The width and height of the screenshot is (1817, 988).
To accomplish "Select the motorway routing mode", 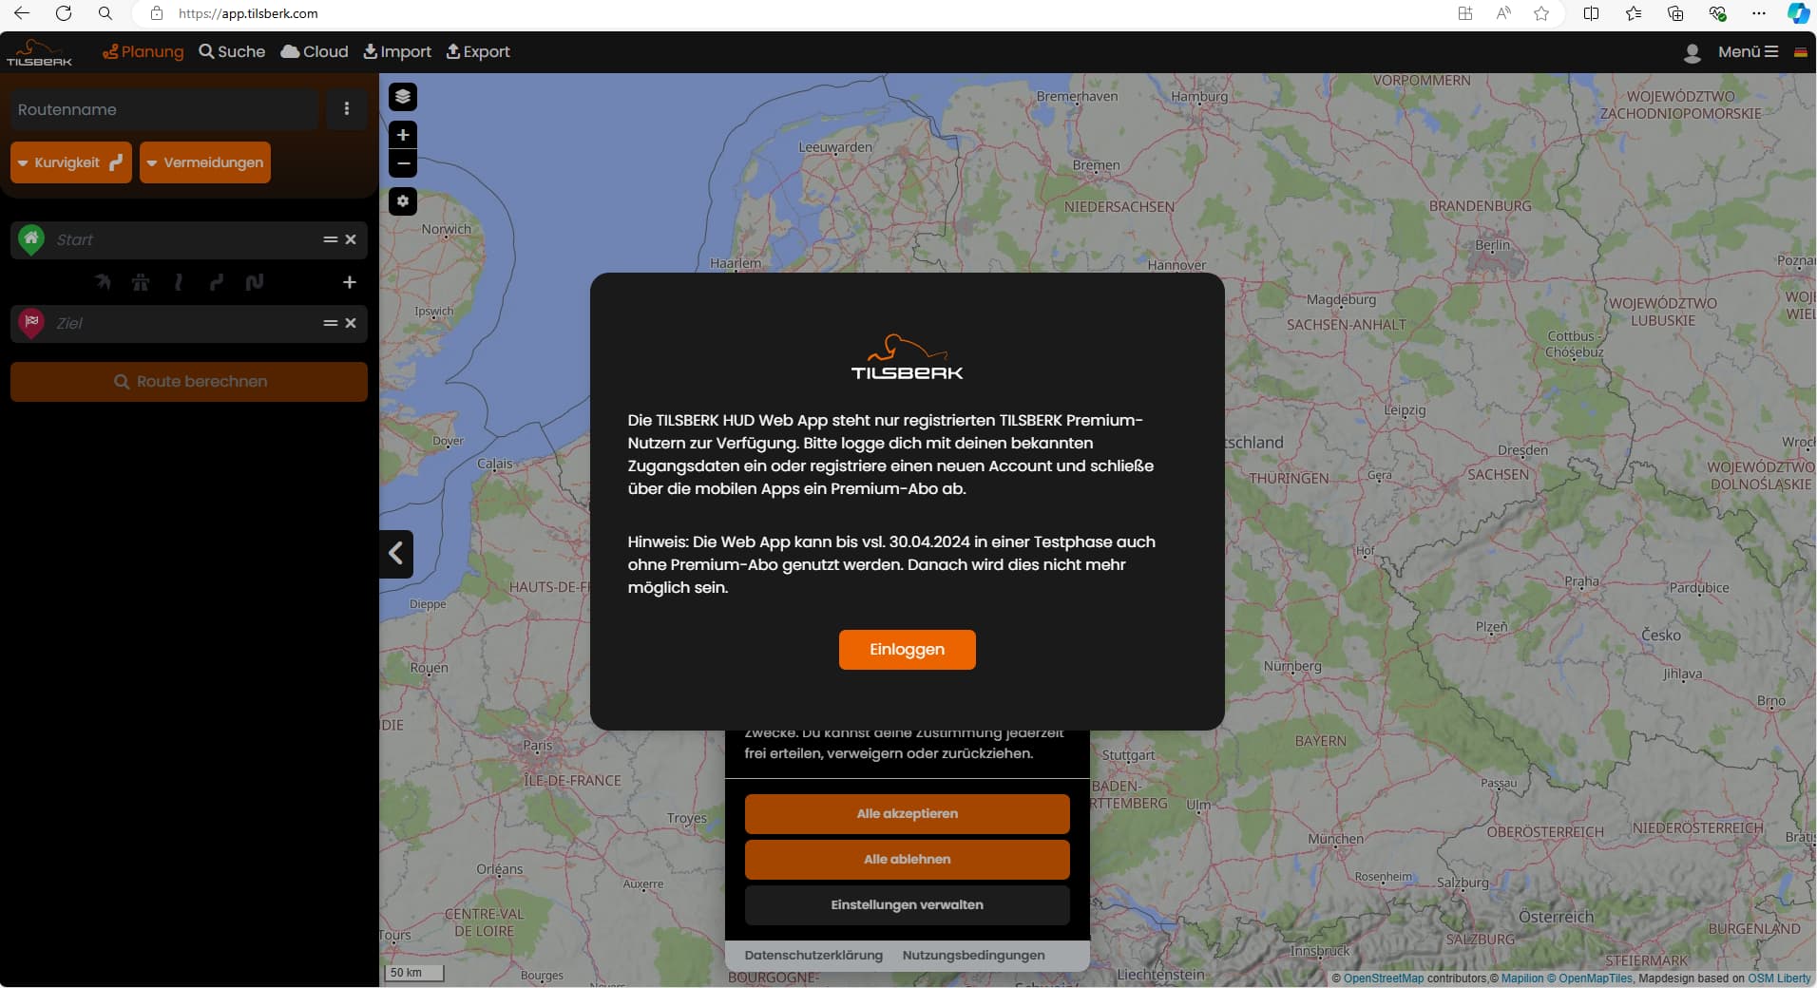I will coord(141,282).
